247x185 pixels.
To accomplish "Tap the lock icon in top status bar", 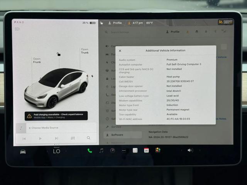I will pyautogui.click(x=102, y=23).
